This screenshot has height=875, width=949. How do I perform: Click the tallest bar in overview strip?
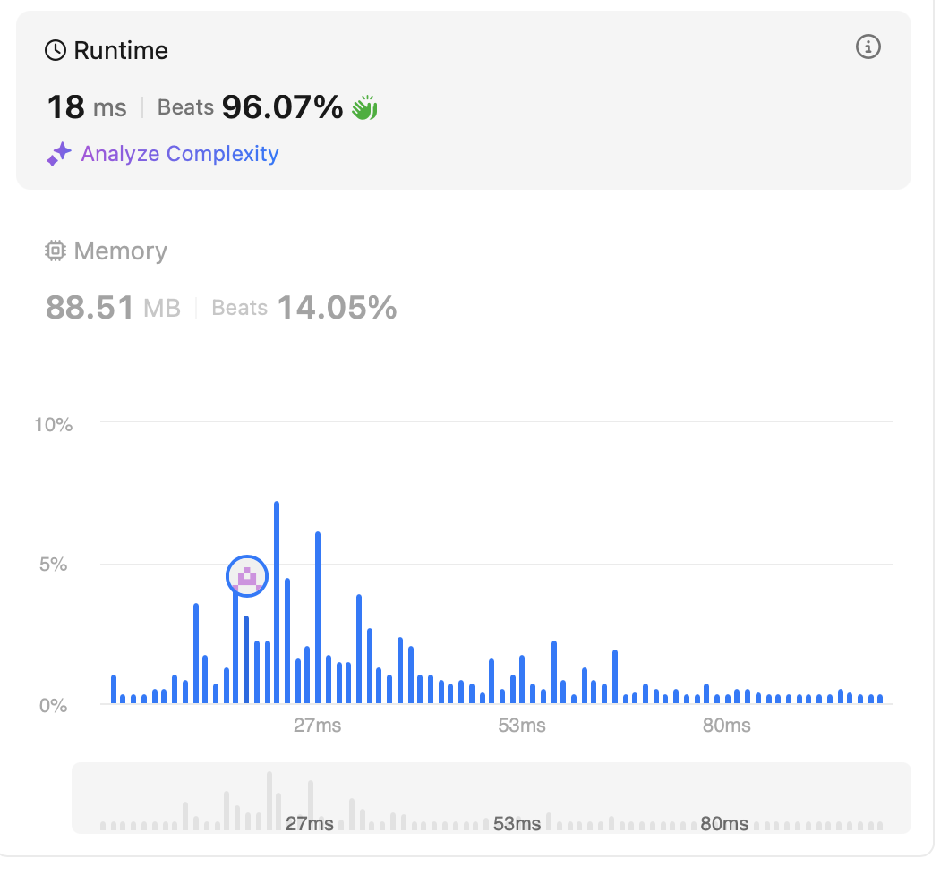pos(269,801)
